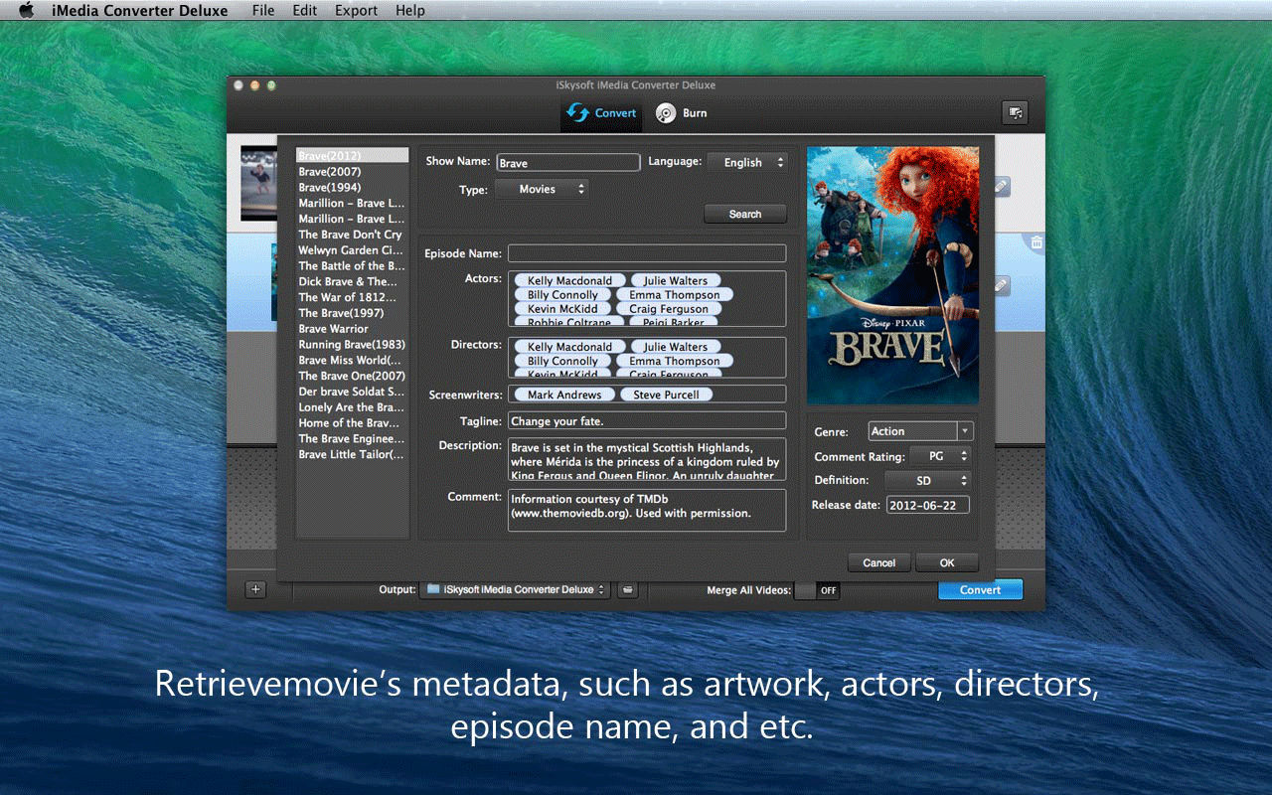Select The Brave Enginee... result
This screenshot has width=1272, height=795.
pos(353,438)
